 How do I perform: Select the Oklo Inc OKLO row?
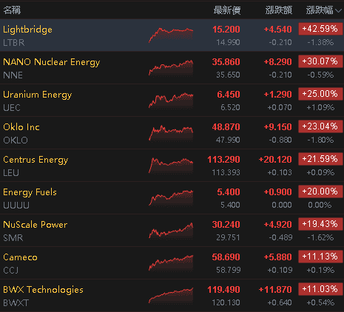(x=172, y=133)
